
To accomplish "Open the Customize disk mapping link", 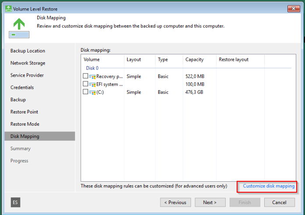I will click(x=269, y=186).
